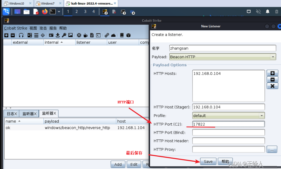Add a host with the plus button
This screenshot has width=281, height=169.
(x=272, y=73)
